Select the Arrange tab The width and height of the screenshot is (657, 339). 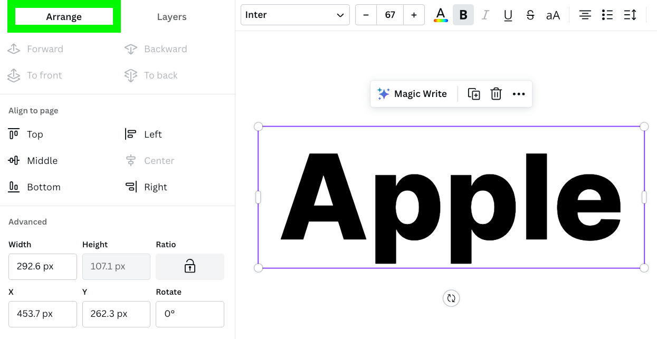click(64, 16)
